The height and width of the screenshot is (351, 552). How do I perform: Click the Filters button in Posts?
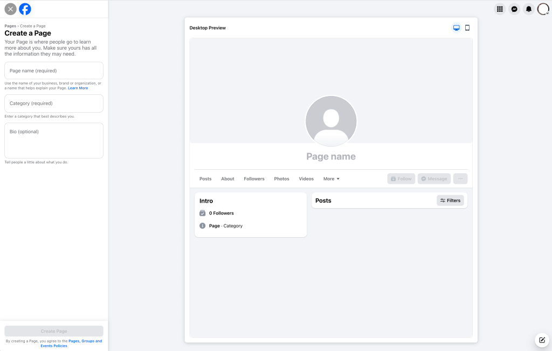click(450, 201)
